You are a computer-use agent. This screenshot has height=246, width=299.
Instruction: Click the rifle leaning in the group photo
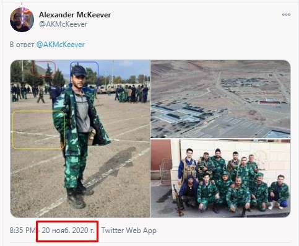click(178, 200)
